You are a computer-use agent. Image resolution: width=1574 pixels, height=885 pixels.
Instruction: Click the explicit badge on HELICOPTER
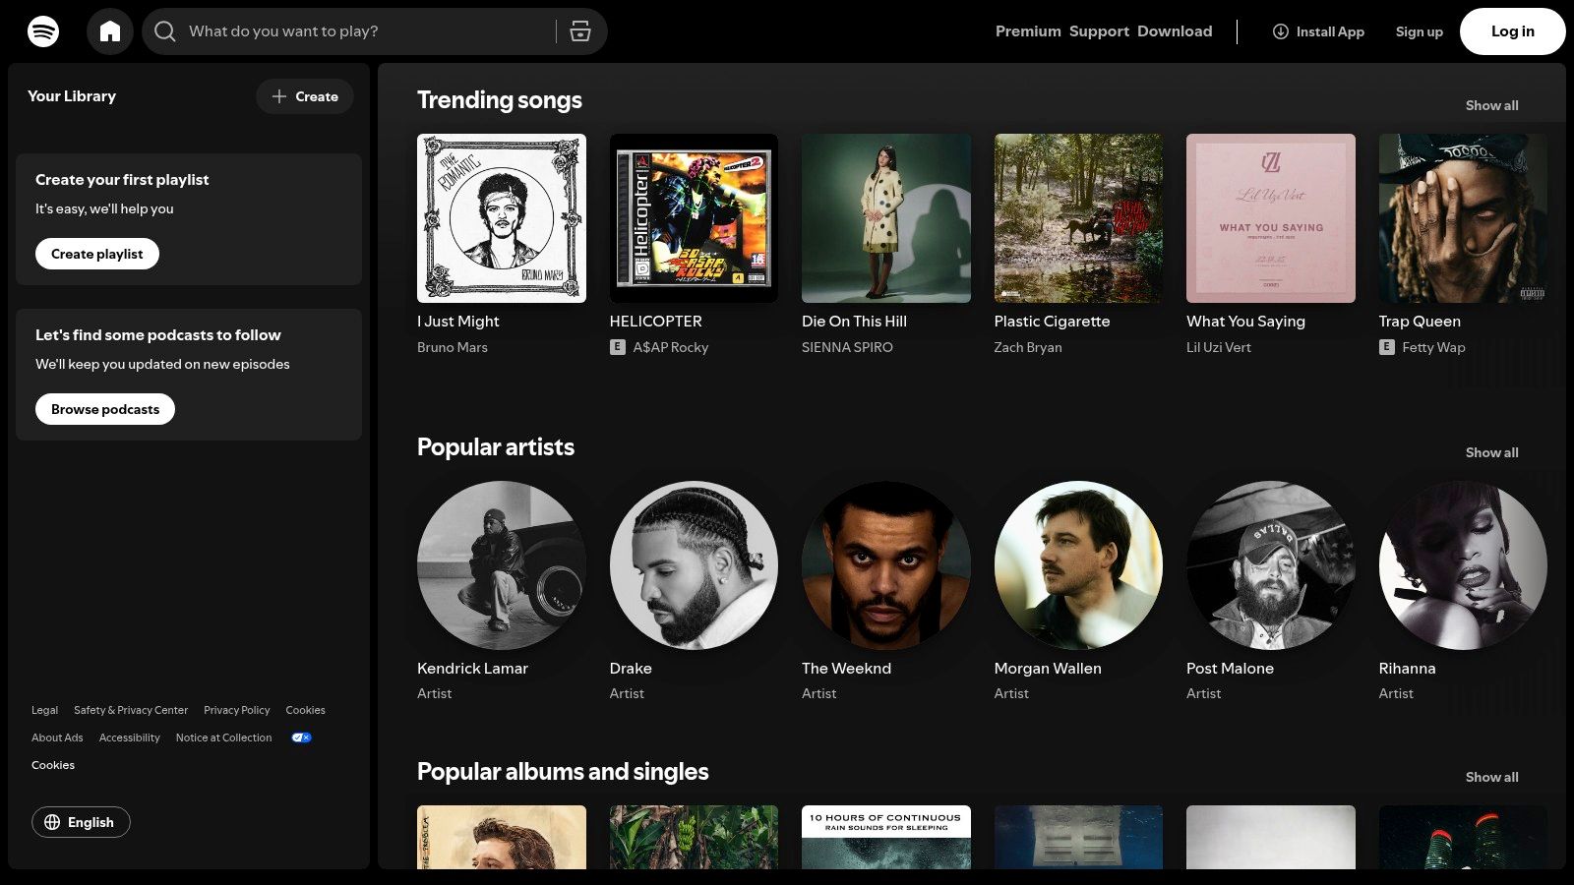coord(617,347)
